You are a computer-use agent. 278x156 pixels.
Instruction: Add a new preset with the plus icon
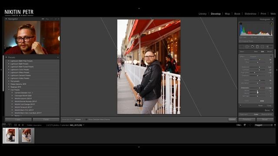click(58, 57)
